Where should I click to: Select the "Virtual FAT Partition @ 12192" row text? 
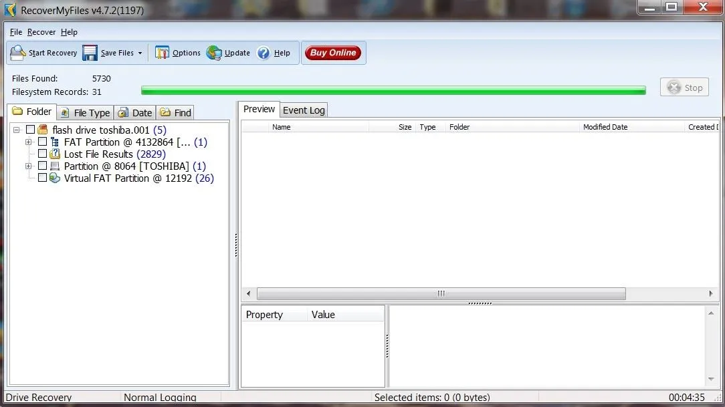[128, 178]
